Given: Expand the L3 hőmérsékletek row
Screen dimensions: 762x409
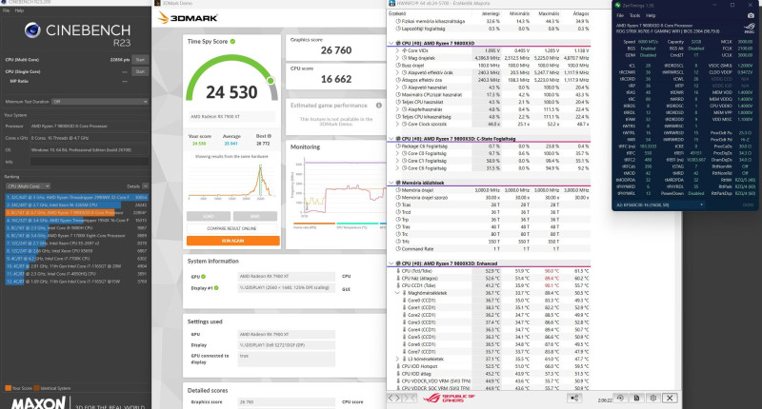Looking at the screenshot, I should [x=397, y=359].
